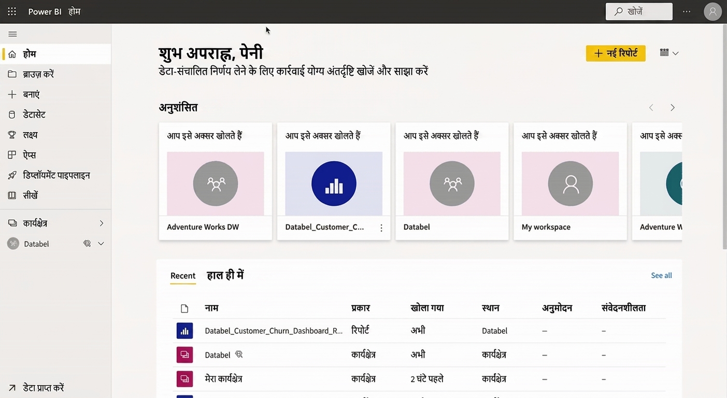This screenshot has width=727, height=398.
Task: Click होम label in the top header
Action: (74, 11)
